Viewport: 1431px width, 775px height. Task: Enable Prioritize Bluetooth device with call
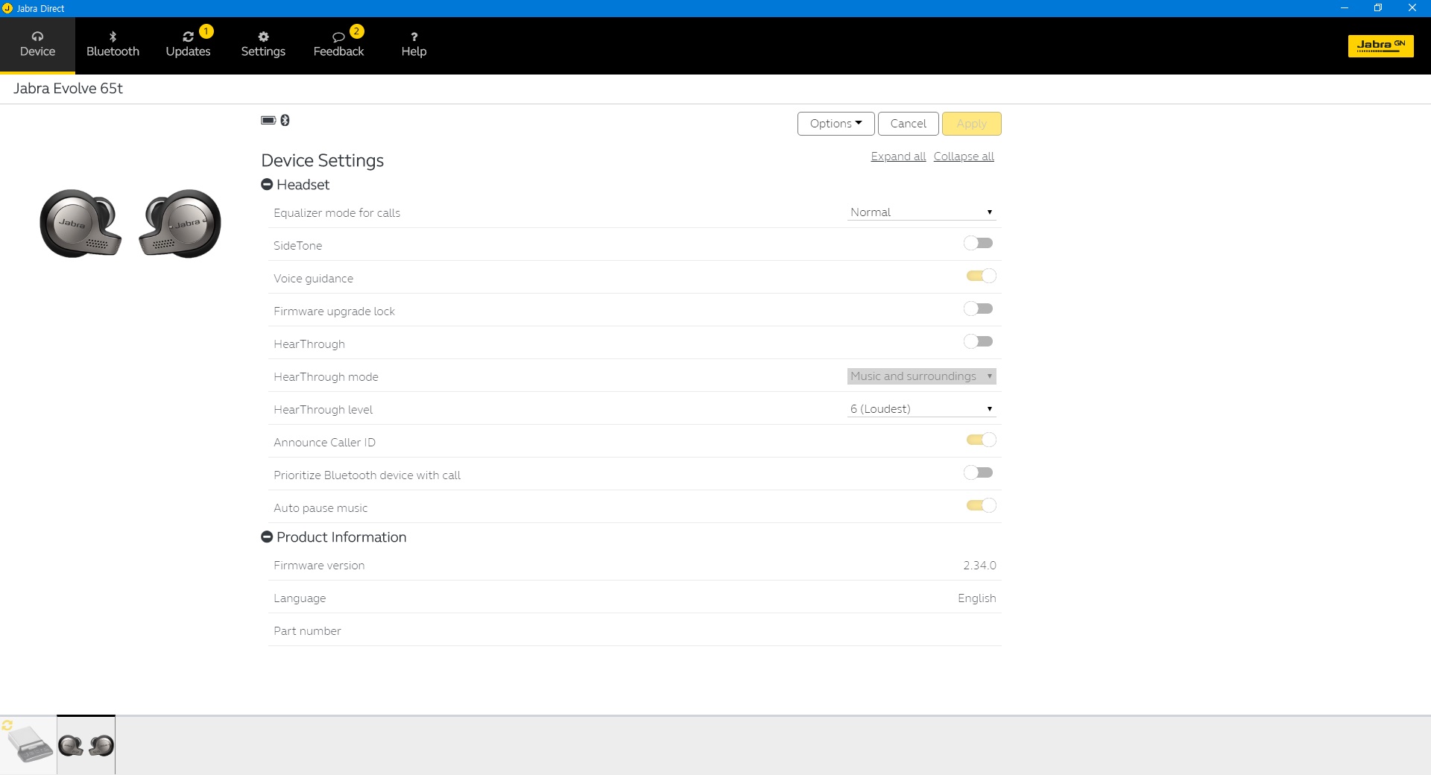[979, 472]
